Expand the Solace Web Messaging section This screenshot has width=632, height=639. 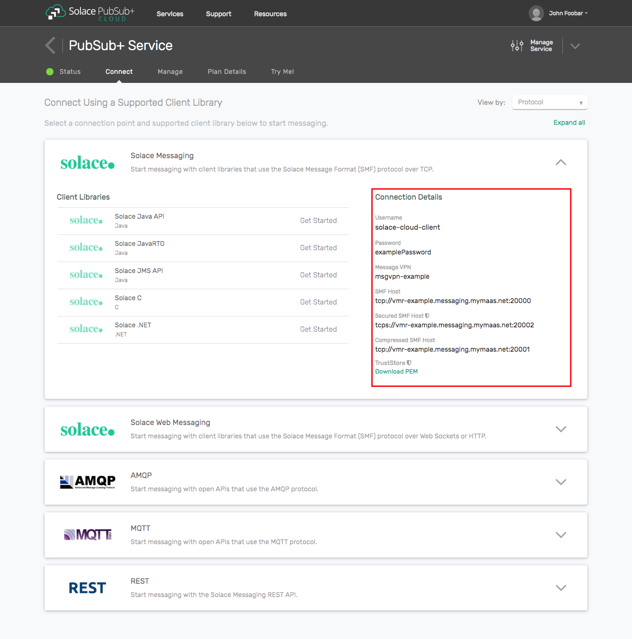point(561,429)
